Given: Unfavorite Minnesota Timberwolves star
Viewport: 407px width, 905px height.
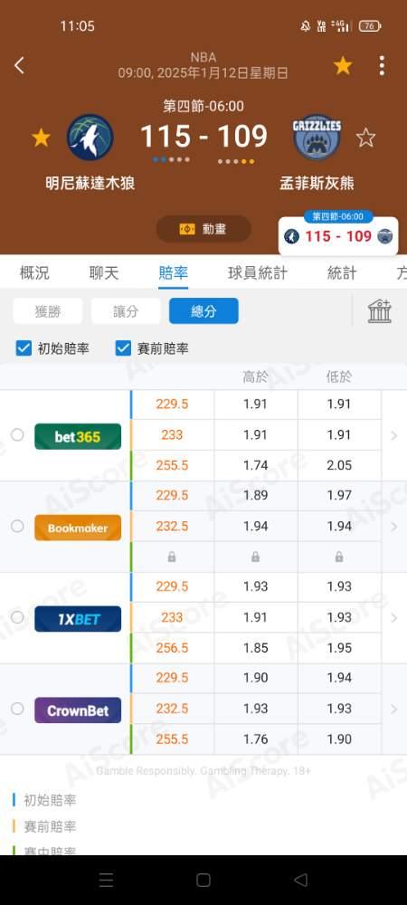Looking at the screenshot, I should coord(41,138).
